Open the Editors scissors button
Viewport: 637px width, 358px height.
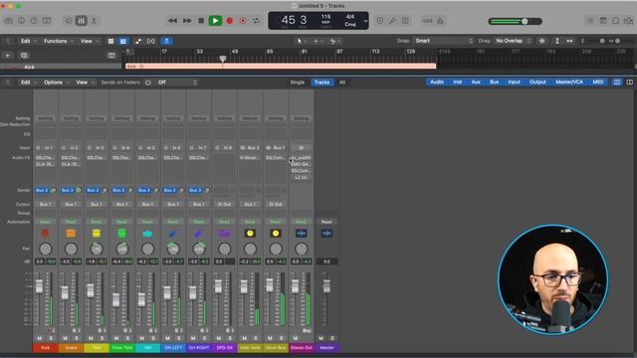pyautogui.click(x=94, y=21)
